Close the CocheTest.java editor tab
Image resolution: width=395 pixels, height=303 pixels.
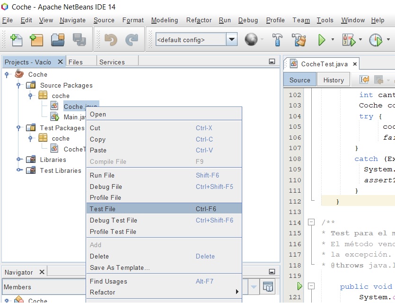pos(354,64)
